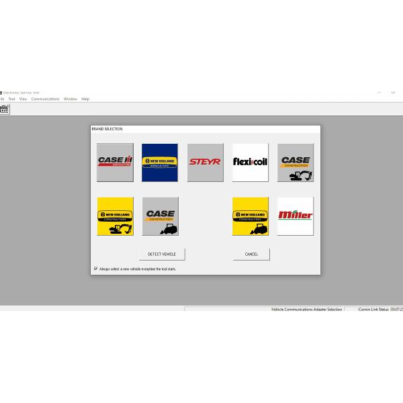The width and height of the screenshot is (403, 403).
Task: Uncheck Always select a new vehicle checkbox
Action: [95, 269]
